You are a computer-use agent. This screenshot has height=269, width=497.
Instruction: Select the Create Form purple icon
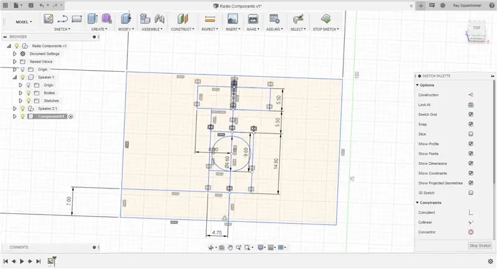[107, 19]
